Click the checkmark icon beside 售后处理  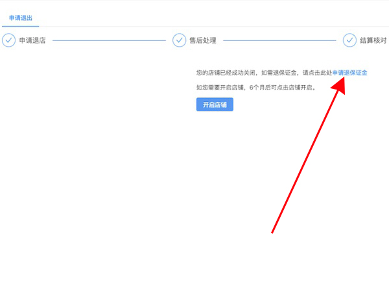179,40
